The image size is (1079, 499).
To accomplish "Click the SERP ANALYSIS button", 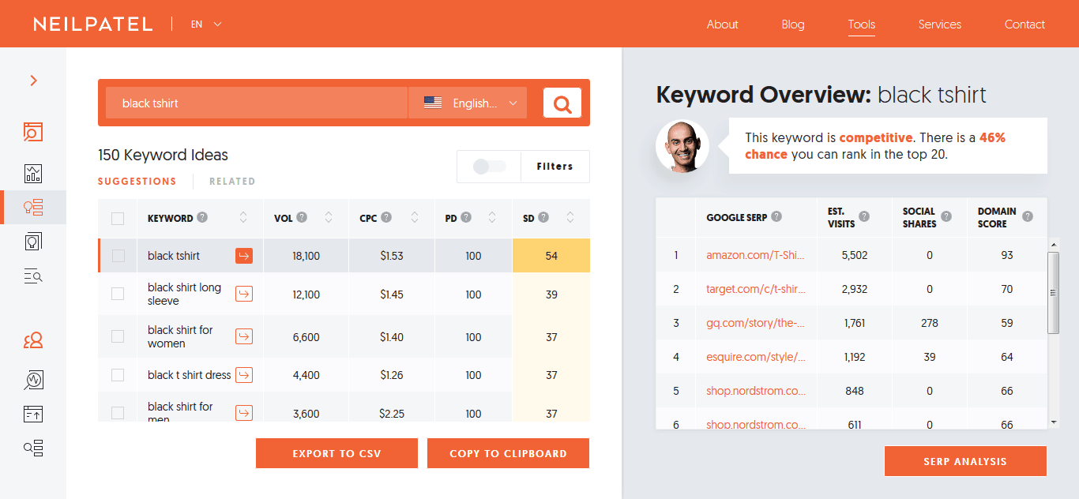I will (x=965, y=461).
